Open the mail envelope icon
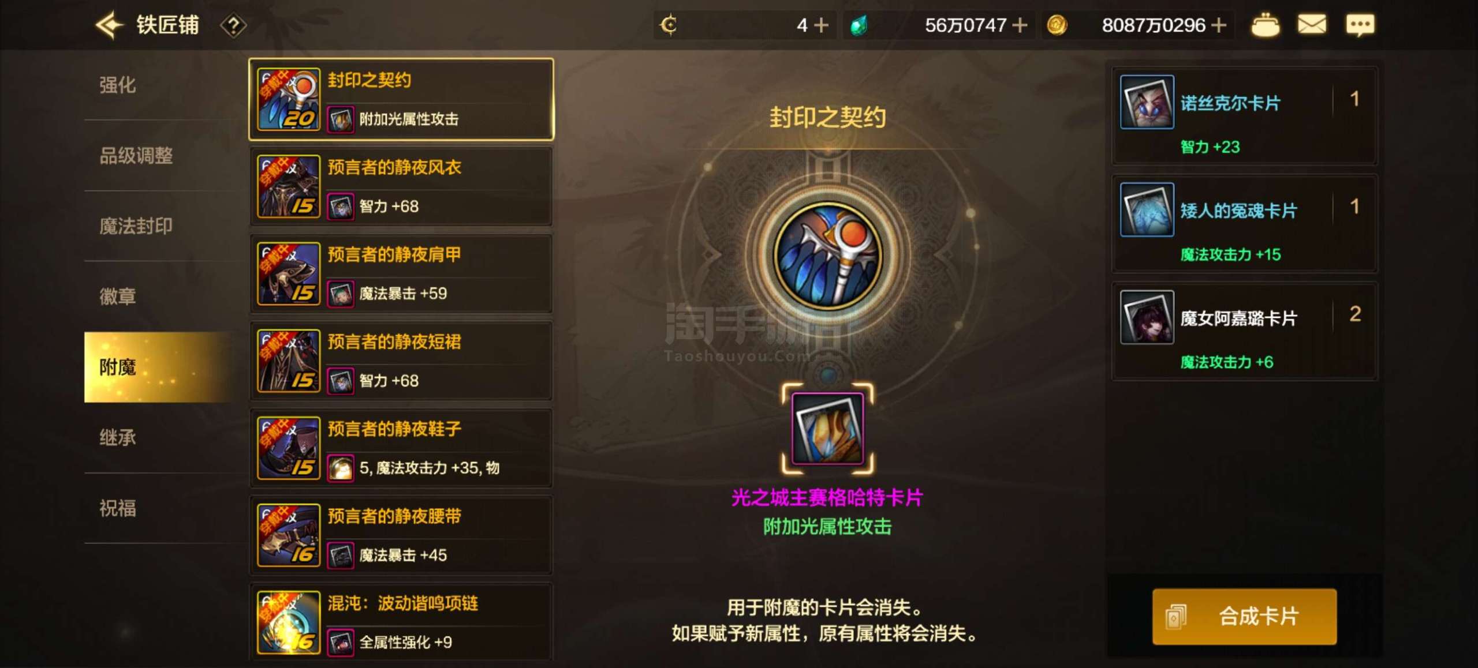Viewport: 1478px width, 668px height. (x=1312, y=25)
